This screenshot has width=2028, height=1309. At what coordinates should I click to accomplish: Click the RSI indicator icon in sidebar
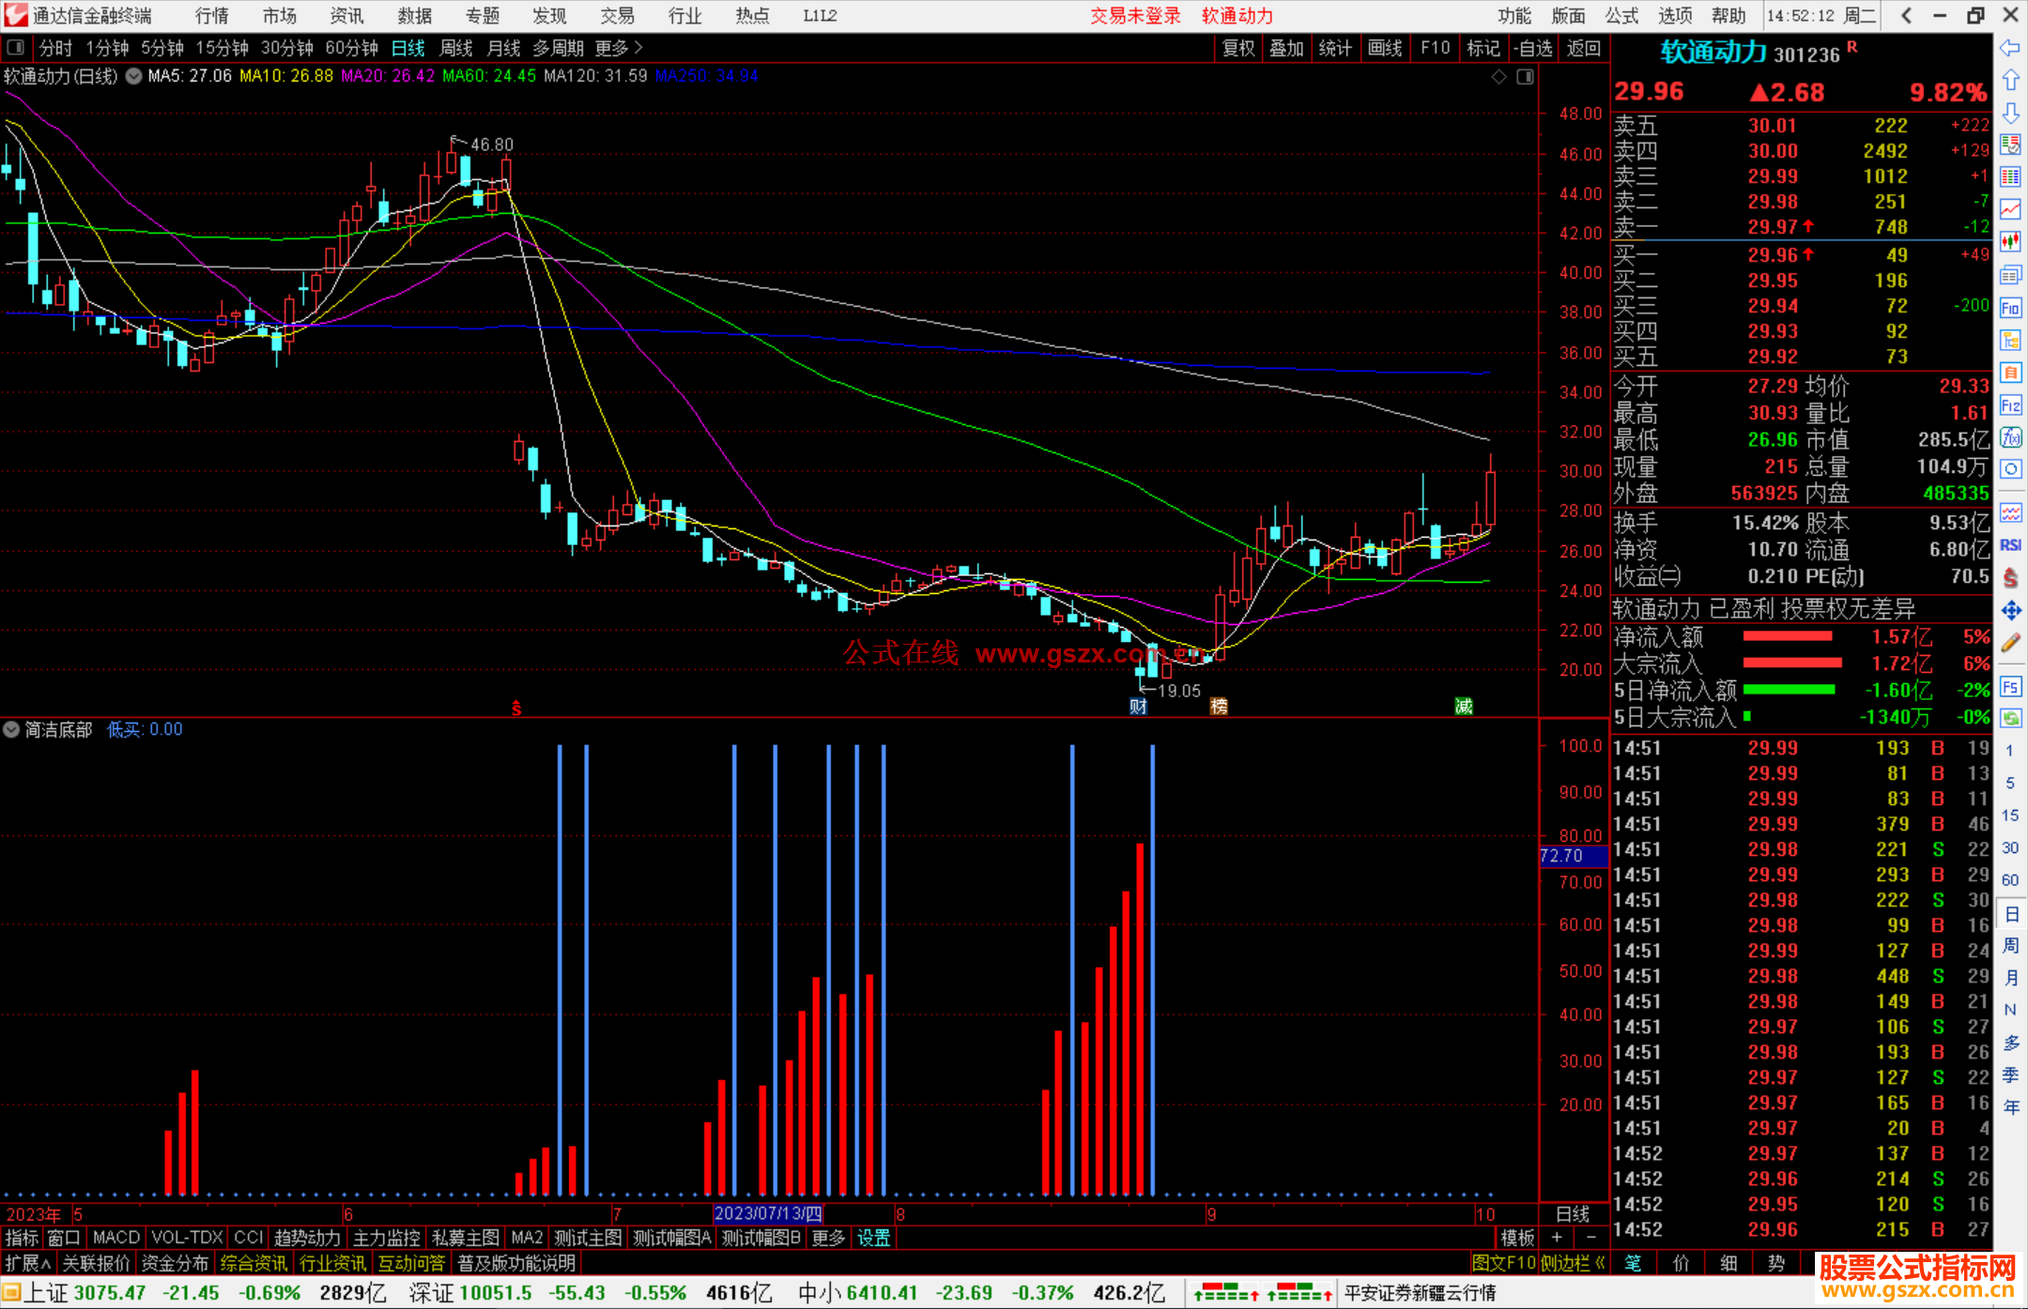pos(2010,545)
